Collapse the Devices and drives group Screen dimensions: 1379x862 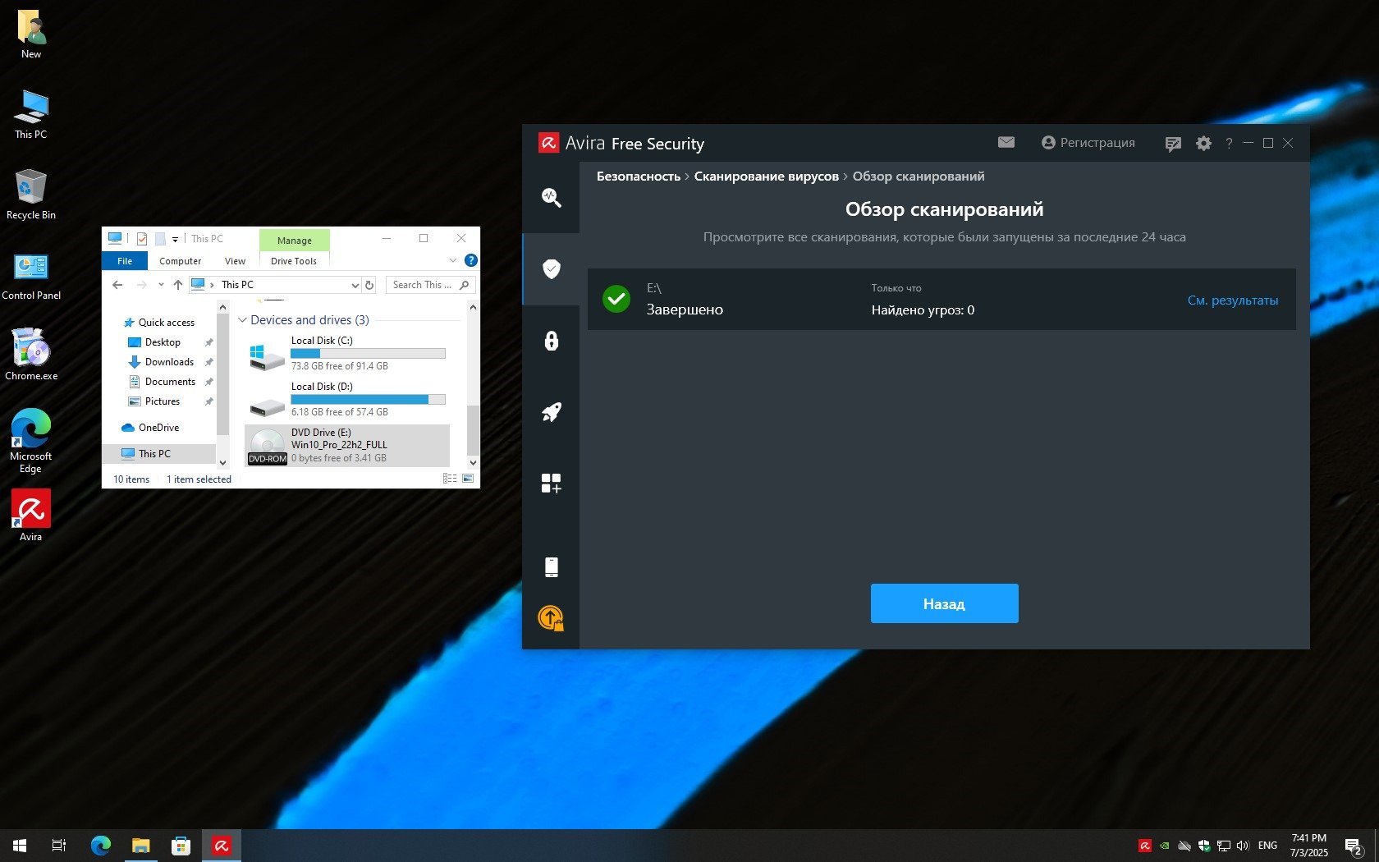pos(242,320)
